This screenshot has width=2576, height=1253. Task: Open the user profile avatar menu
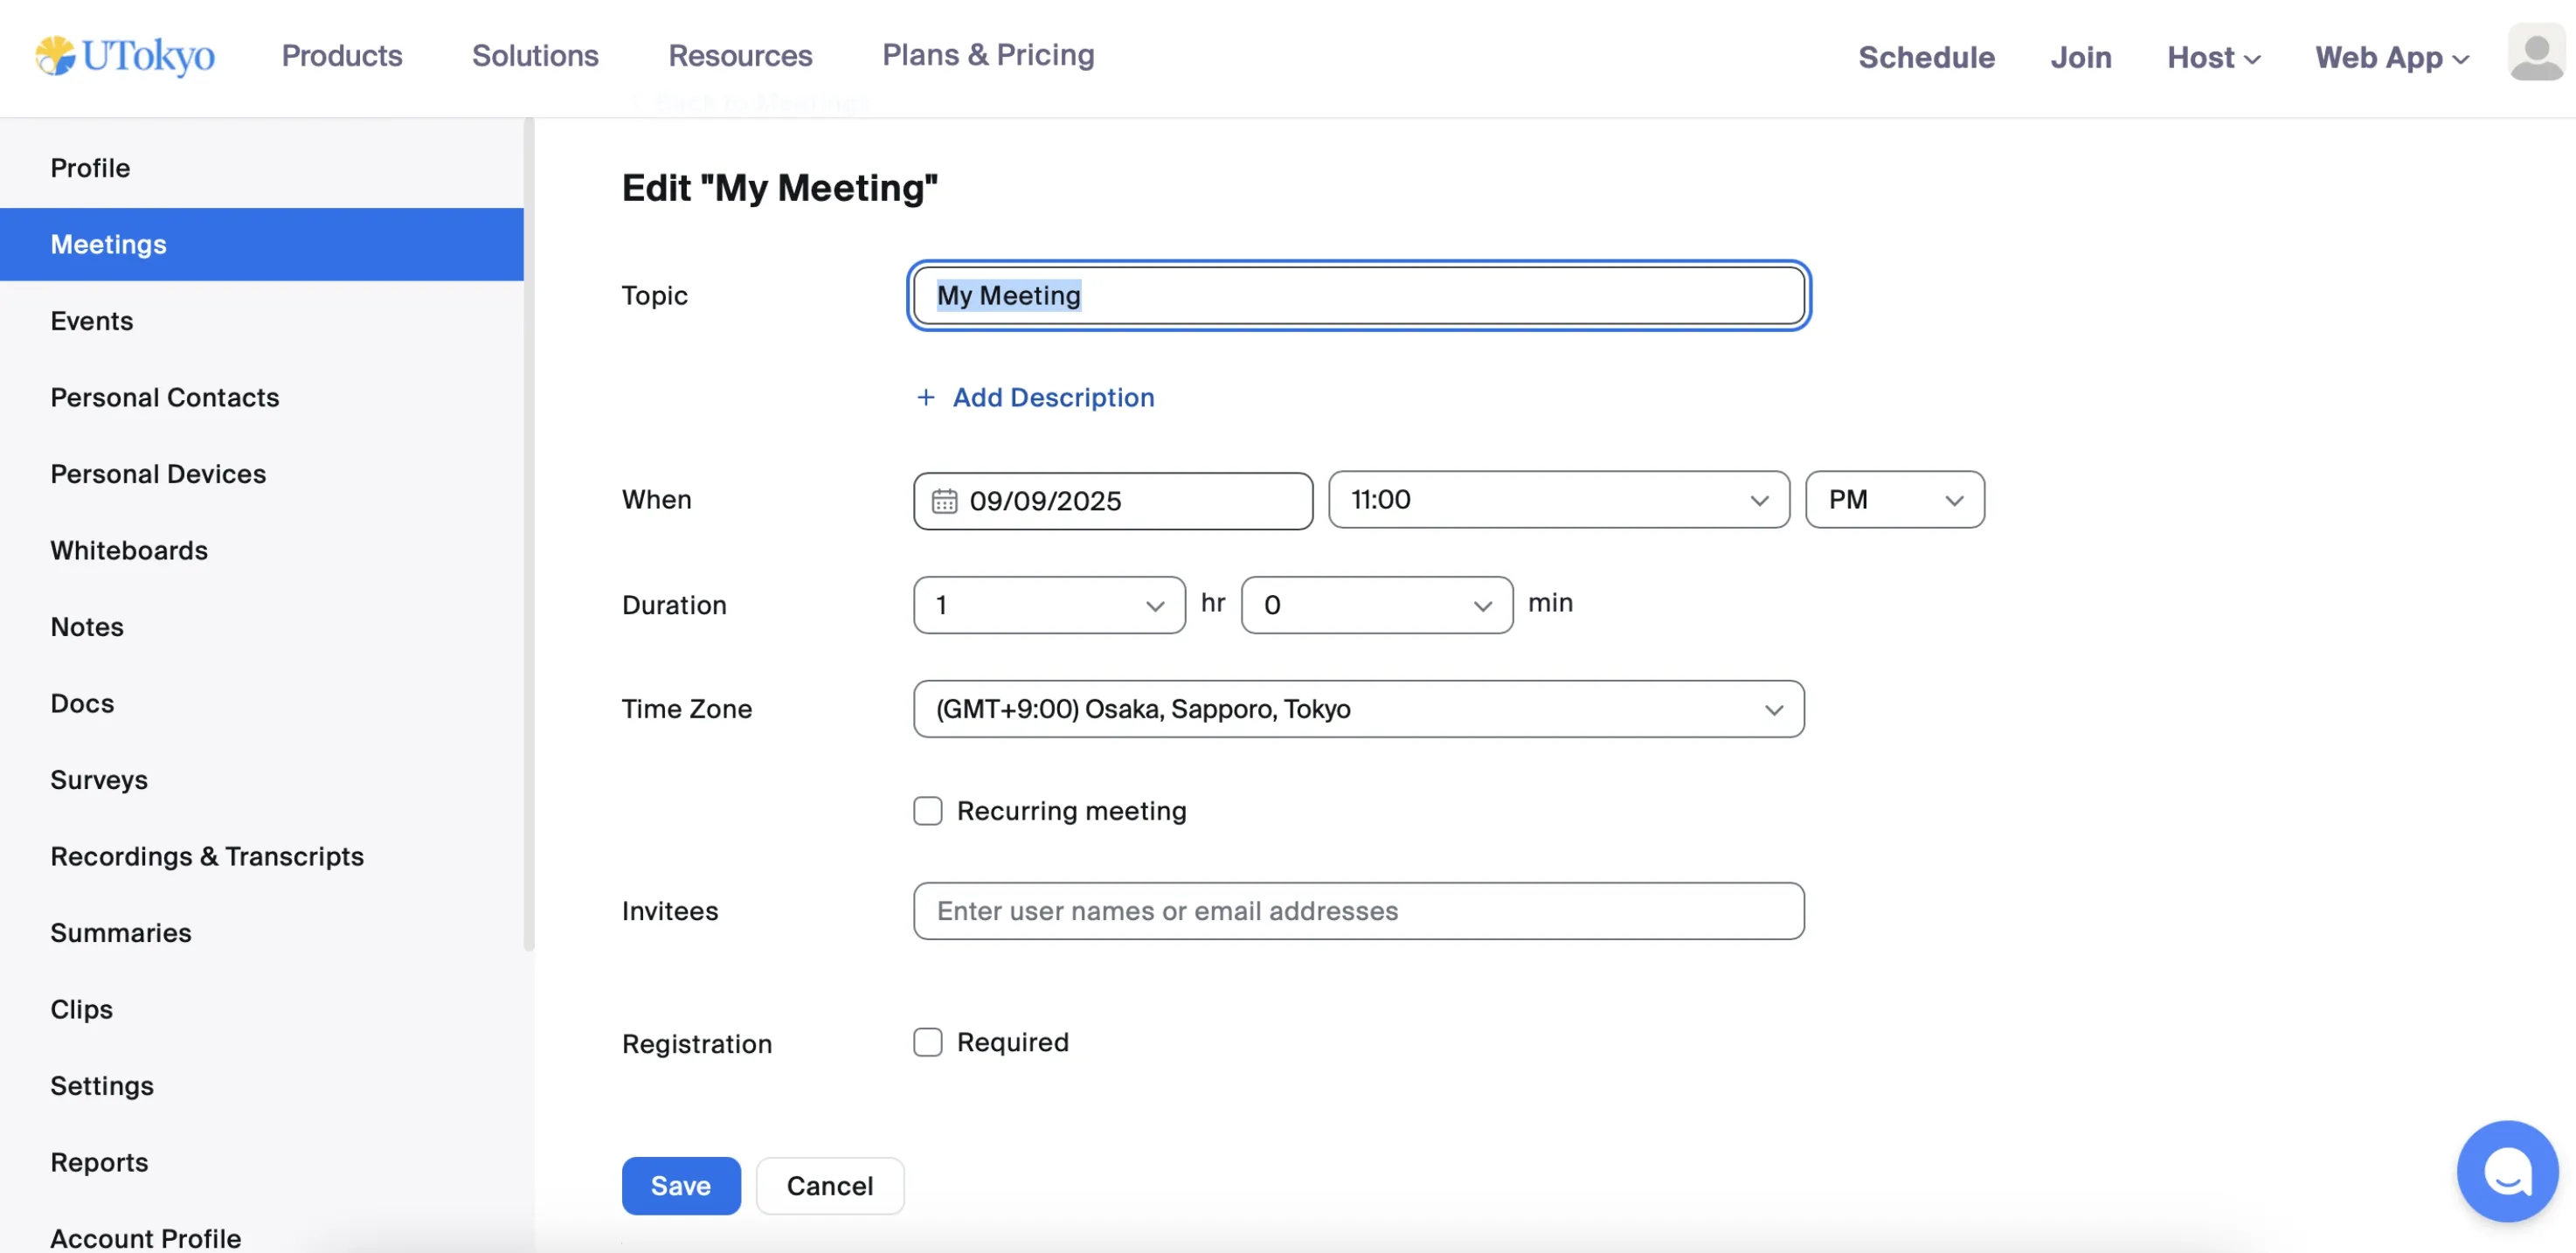[x=2535, y=54]
